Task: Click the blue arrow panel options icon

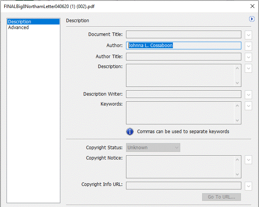Action: [252, 19]
